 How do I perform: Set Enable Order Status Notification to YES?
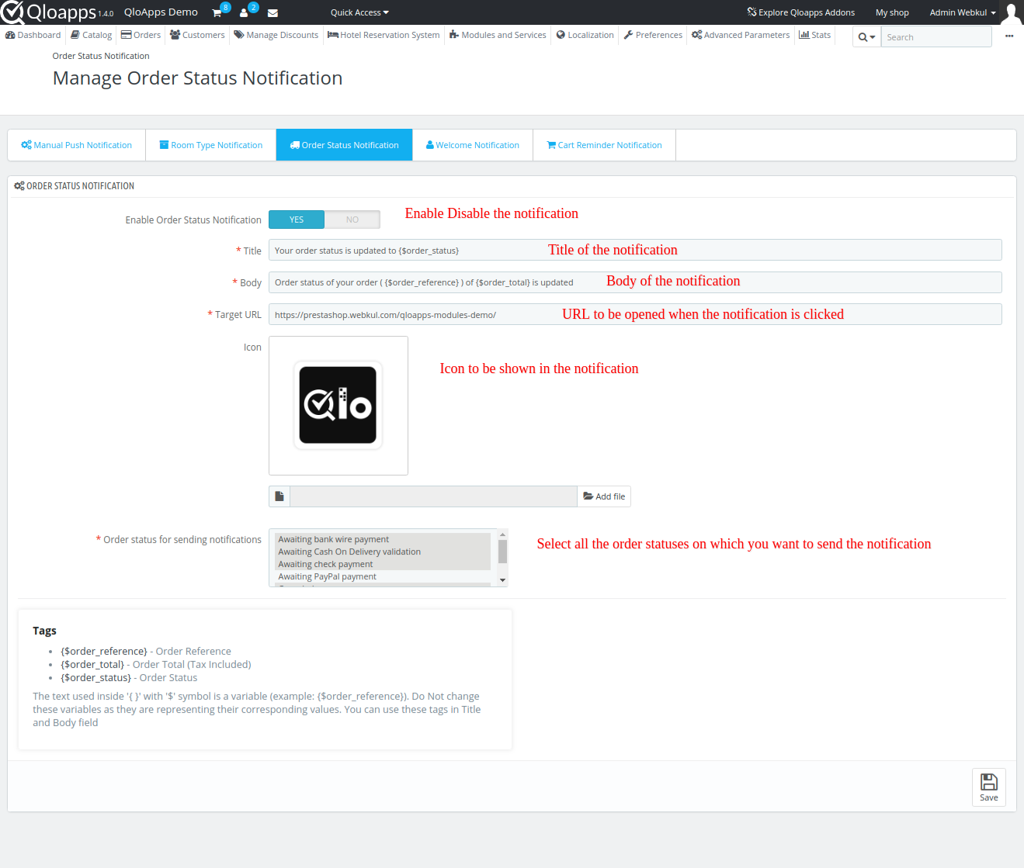point(297,220)
